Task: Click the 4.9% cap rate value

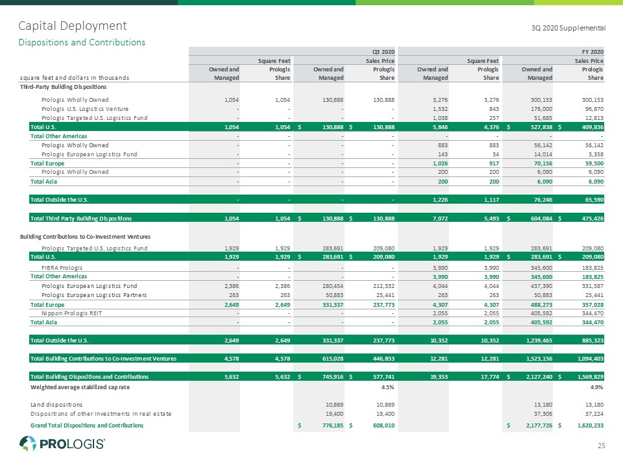Action: (x=597, y=387)
